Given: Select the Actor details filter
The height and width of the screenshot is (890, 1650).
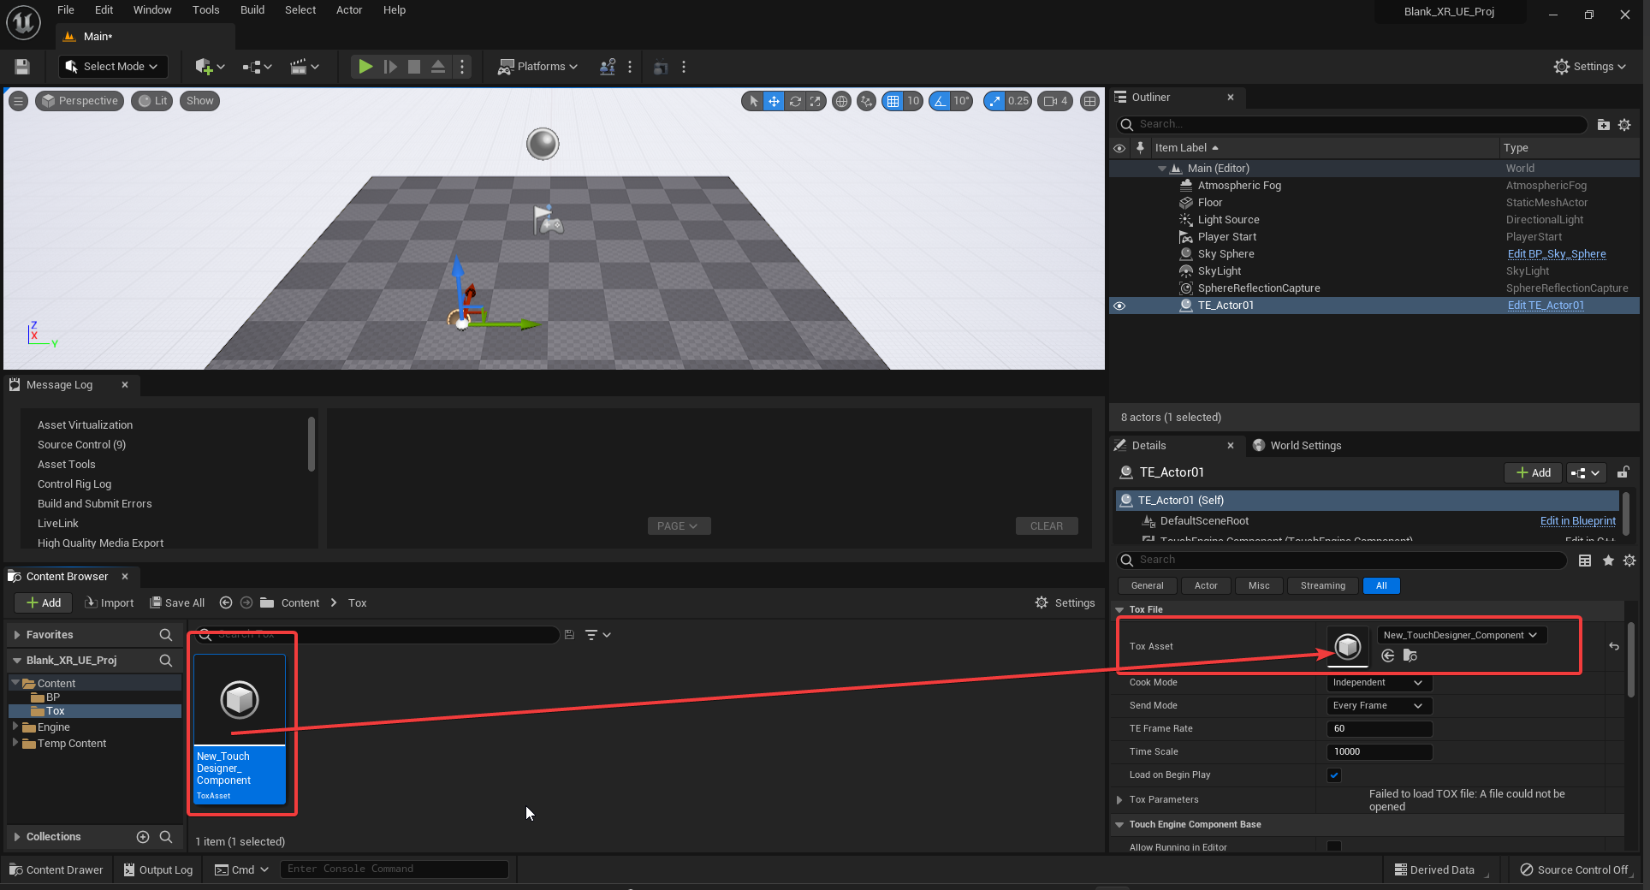Looking at the screenshot, I should tap(1206, 586).
